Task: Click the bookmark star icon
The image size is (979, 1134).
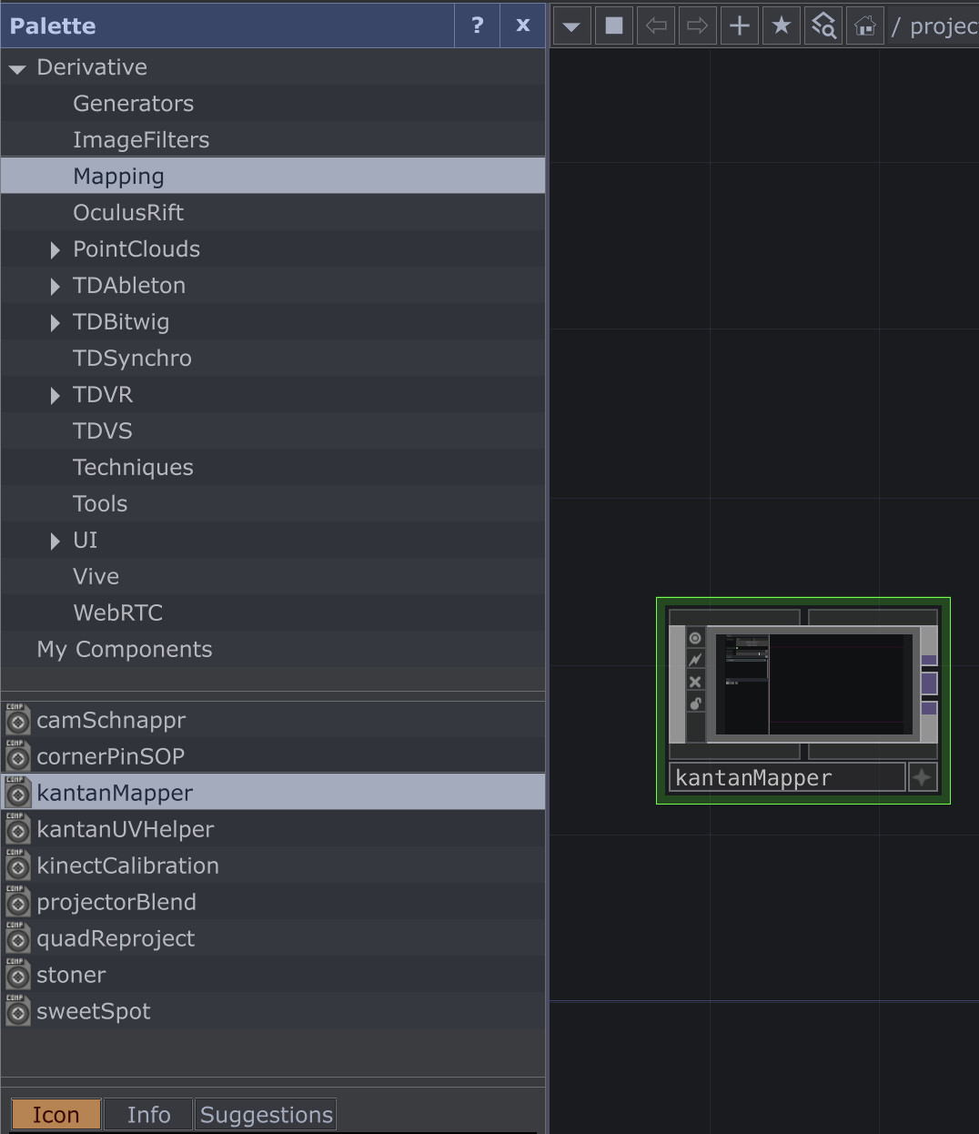Action: click(782, 26)
